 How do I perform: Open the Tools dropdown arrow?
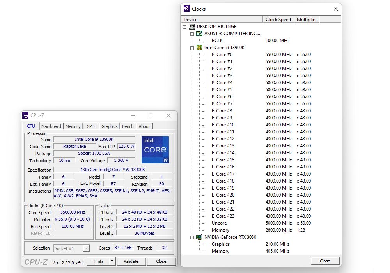click(112, 261)
